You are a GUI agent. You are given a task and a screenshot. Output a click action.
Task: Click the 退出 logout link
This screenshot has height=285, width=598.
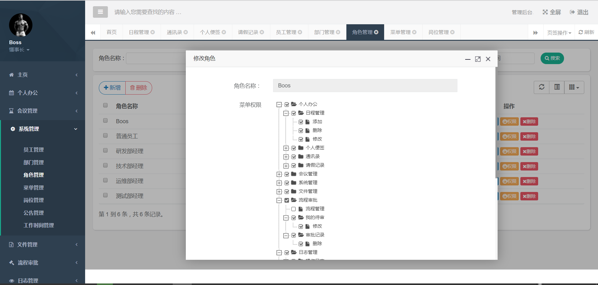click(x=579, y=12)
